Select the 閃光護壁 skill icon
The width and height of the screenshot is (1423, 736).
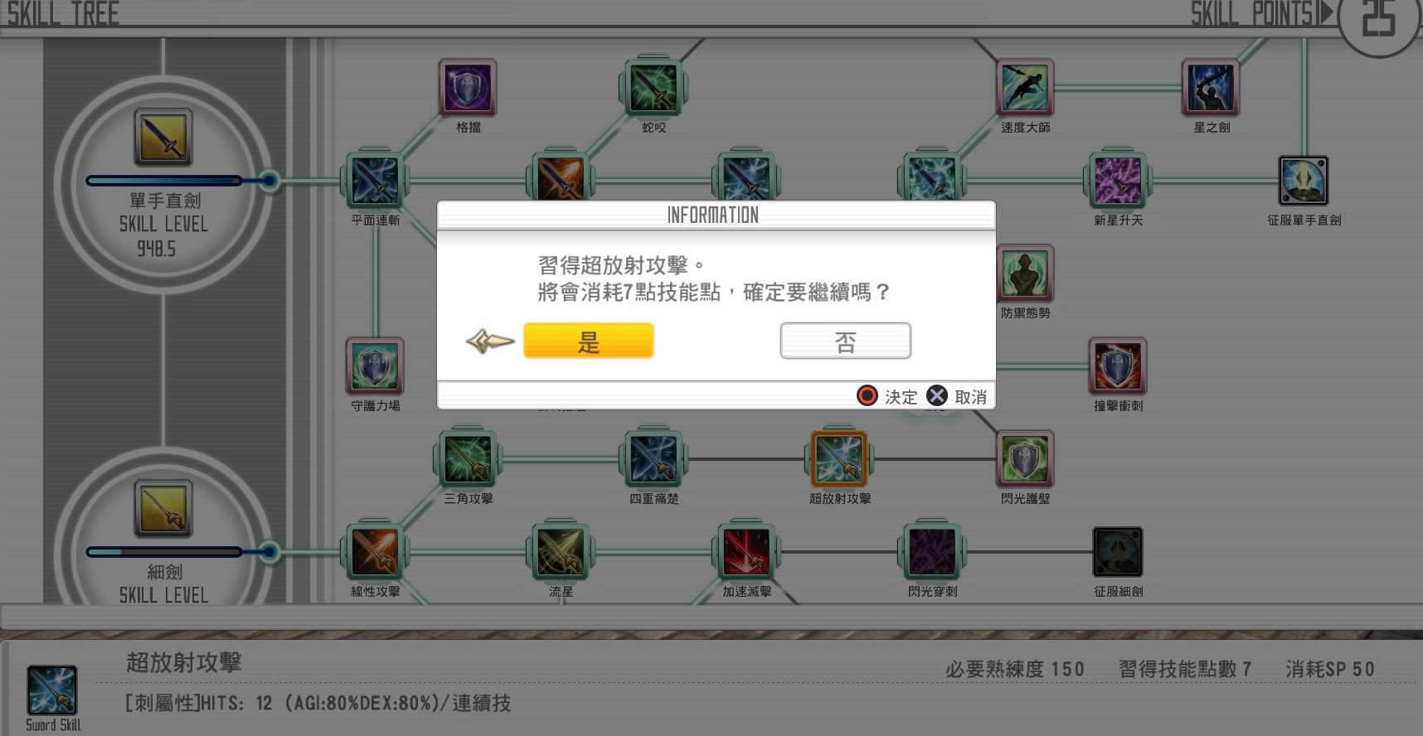tap(1025, 458)
